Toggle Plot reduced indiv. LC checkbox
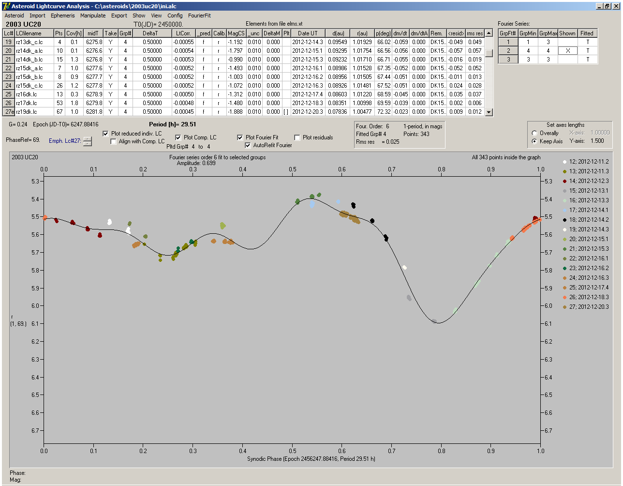 click(x=106, y=134)
